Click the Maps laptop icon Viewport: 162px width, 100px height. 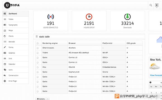(5, 31)
